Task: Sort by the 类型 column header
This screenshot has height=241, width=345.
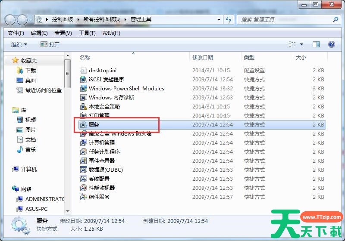Action: [249, 58]
